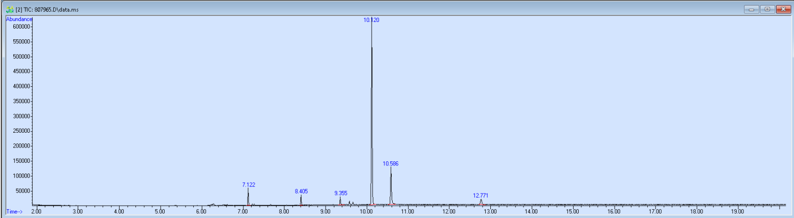Click the 10.00 time axis tick
The width and height of the screenshot is (794, 218).
click(366, 211)
